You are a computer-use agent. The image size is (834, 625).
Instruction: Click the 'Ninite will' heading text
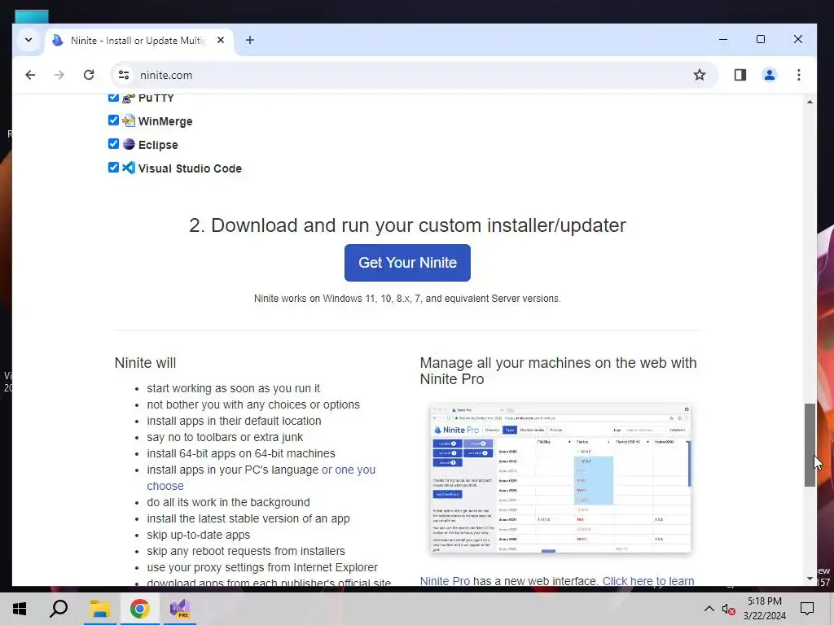point(145,363)
